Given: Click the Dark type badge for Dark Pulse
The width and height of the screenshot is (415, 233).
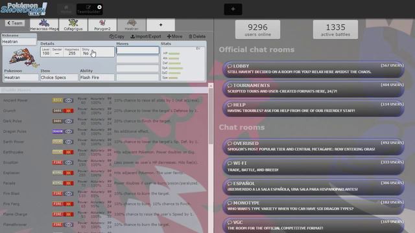Looking at the screenshot, I should coord(58,121).
